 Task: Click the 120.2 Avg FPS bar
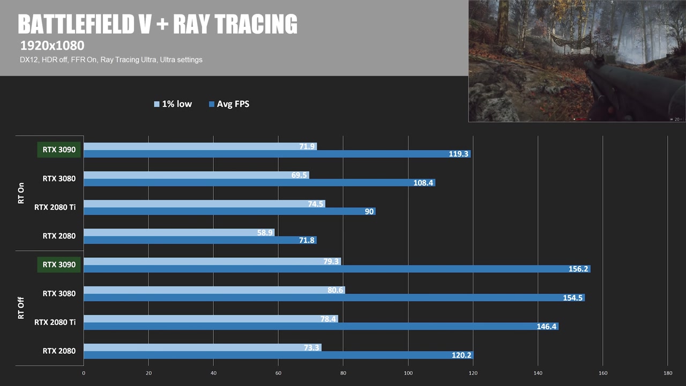[279, 355]
